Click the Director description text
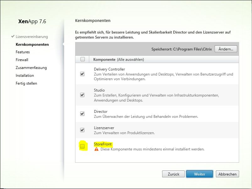 pos(146,117)
